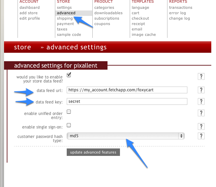Screen dimensions: 216x187
Task: Open email template
Action: [137, 29]
